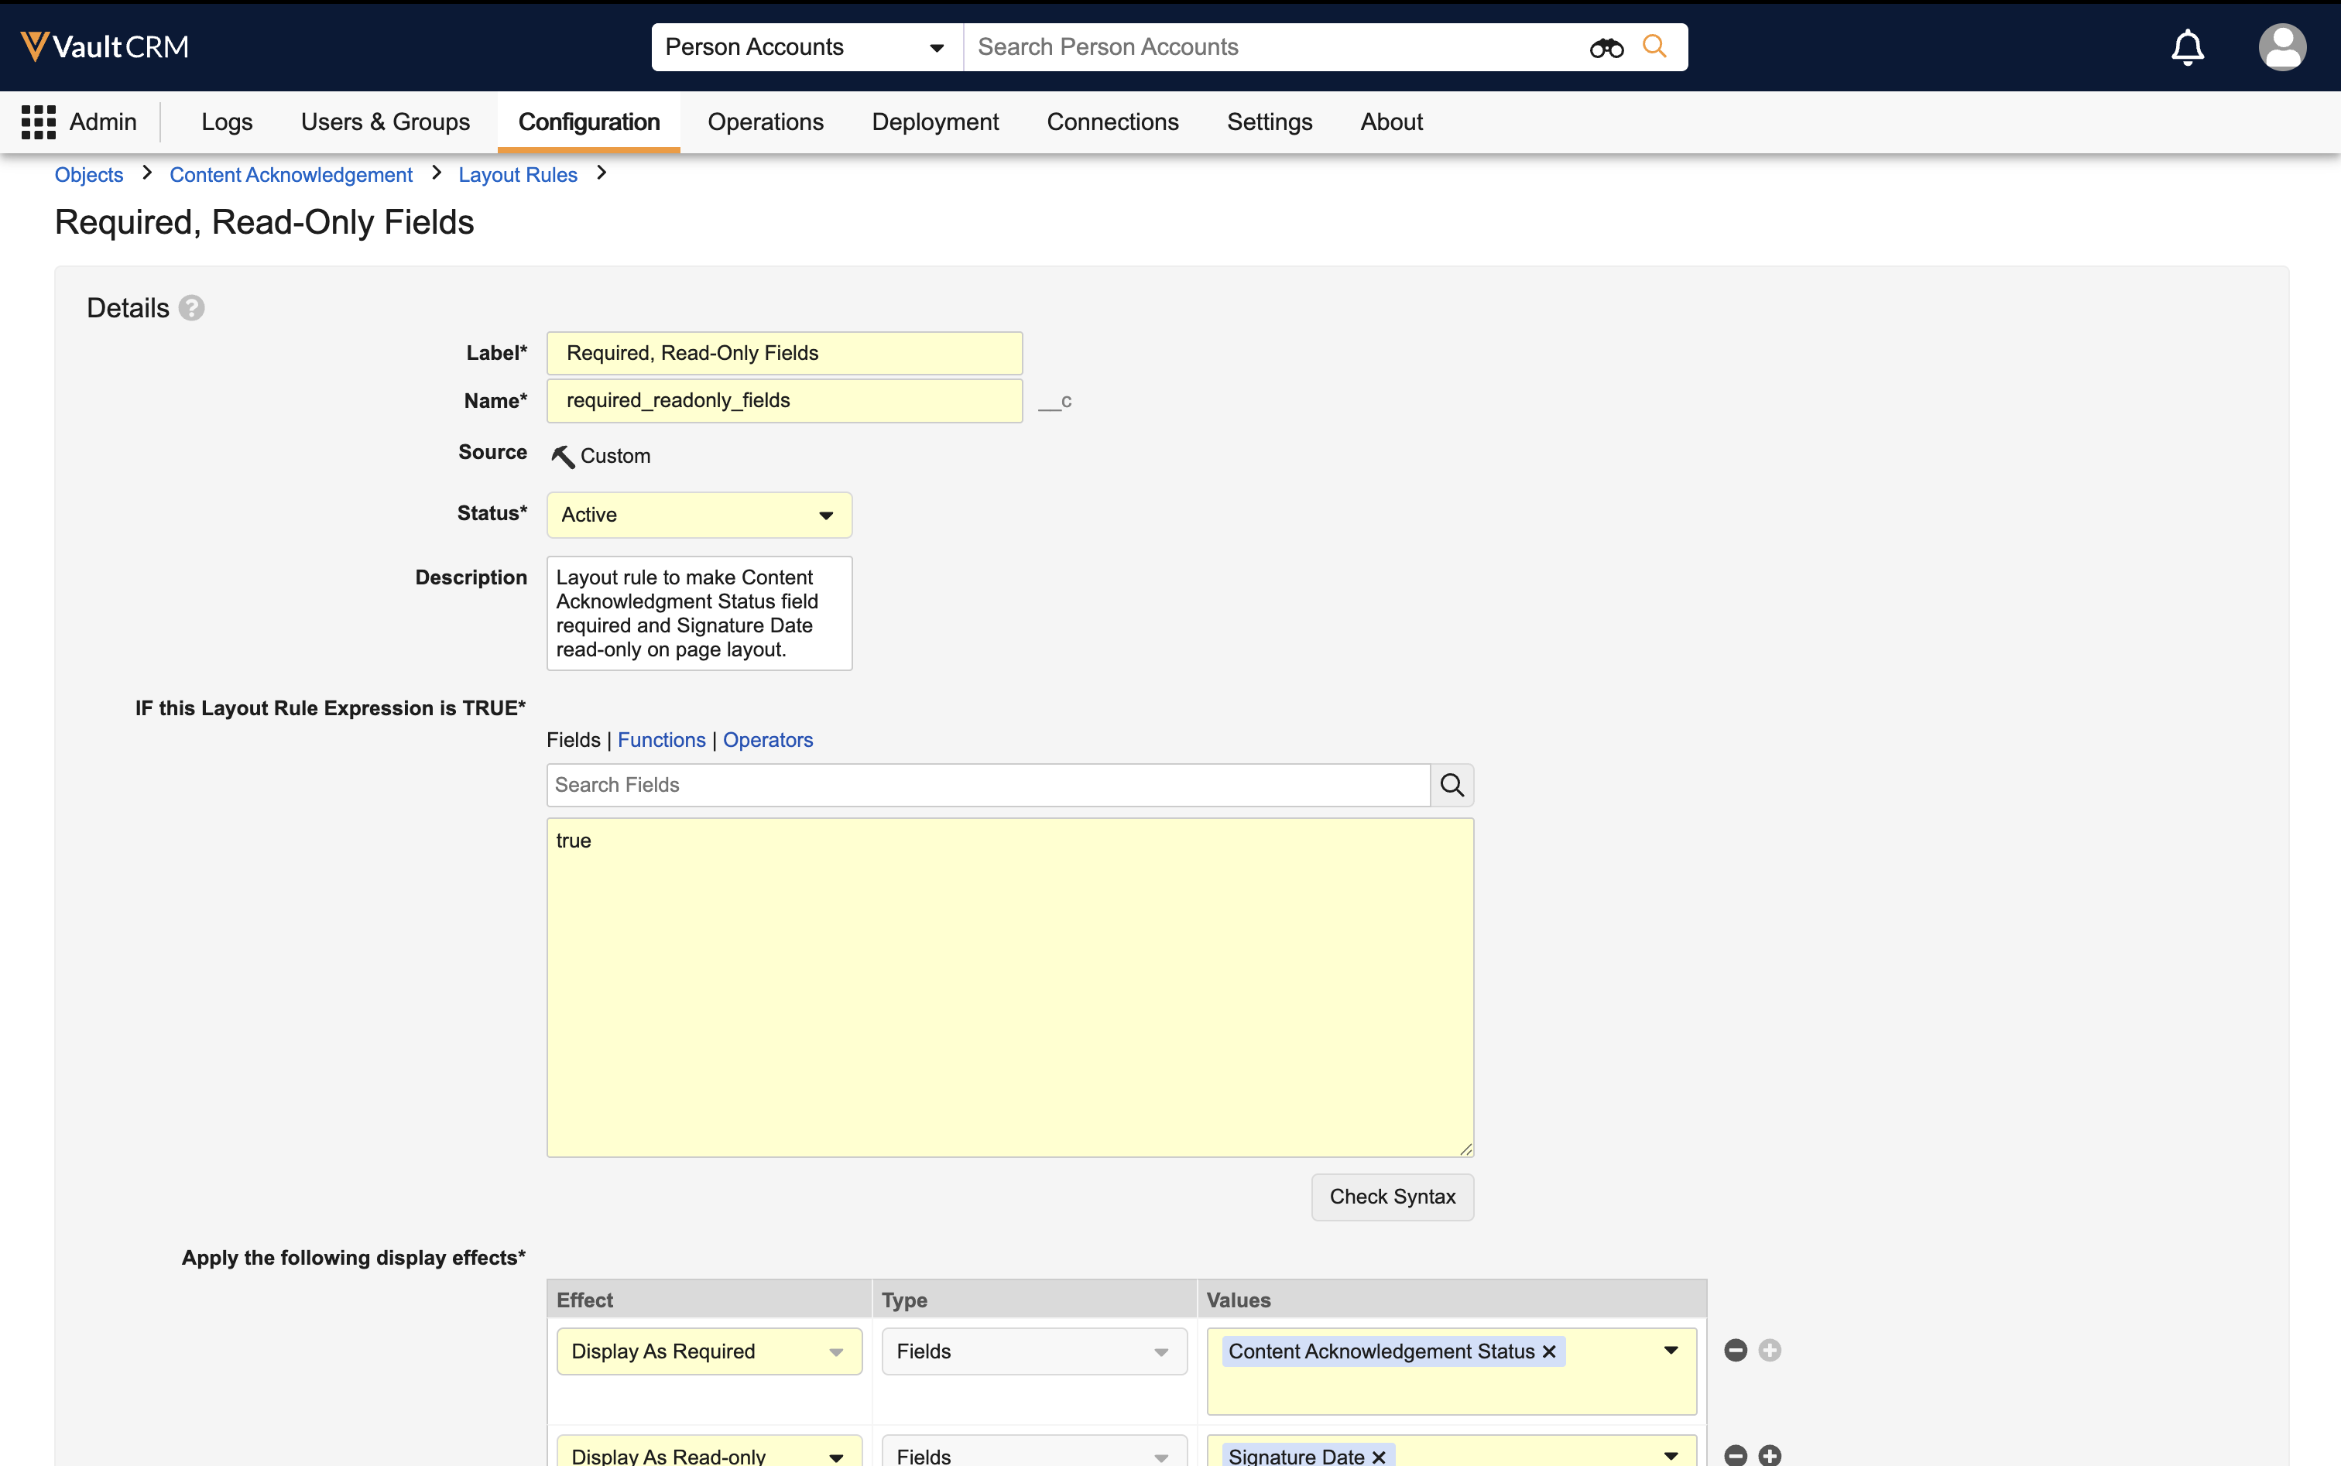2341x1466 pixels.
Task: Add a row after Display As Read-only
Action: 1770,1454
